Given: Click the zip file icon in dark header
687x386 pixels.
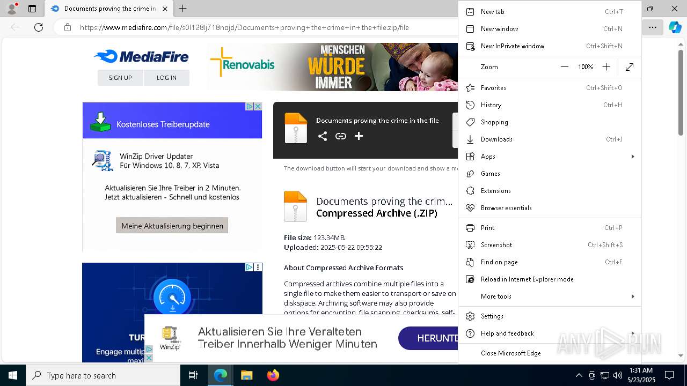Looking at the screenshot, I should [x=296, y=128].
